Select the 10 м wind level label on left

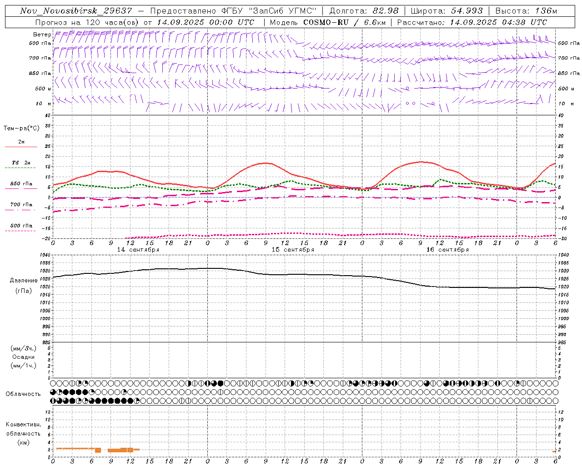(x=44, y=104)
